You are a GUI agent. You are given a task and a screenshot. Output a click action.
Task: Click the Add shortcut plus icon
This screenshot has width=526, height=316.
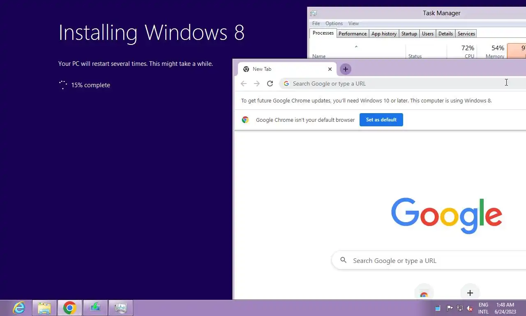470,293
